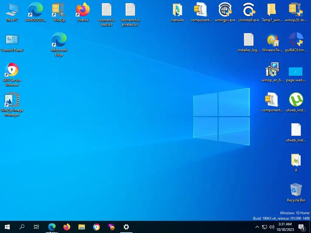This screenshot has width=311, height=233.
Task: Launch Firefox from the taskbar
Action: click(x=67, y=227)
